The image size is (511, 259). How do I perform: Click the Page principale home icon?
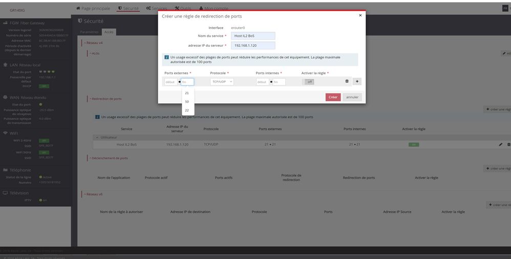[x=78, y=8]
